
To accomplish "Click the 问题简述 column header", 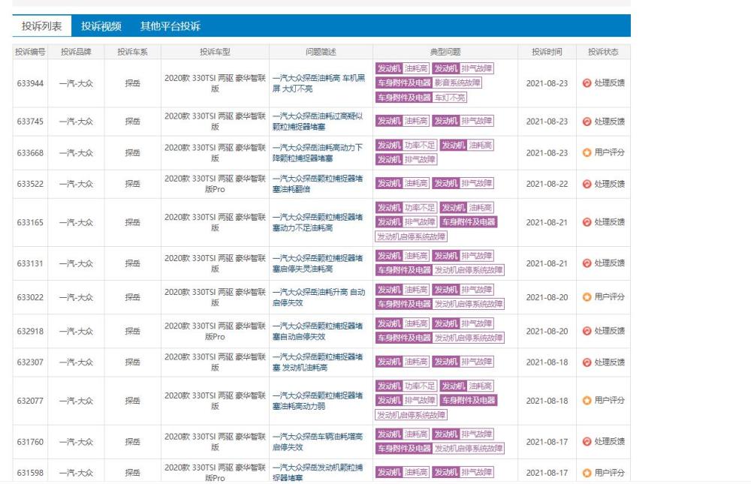I will 321,52.
